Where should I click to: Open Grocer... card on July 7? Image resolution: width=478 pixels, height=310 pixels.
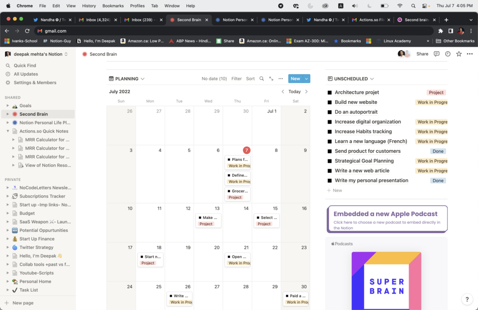pos(237,194)
